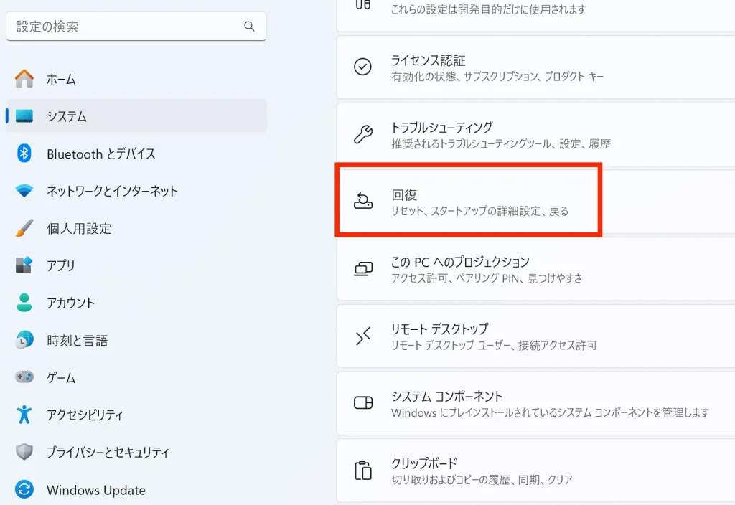Select the personalization brush icon
Viewport: 735px width, 505px height.
(x=24, y=228)
